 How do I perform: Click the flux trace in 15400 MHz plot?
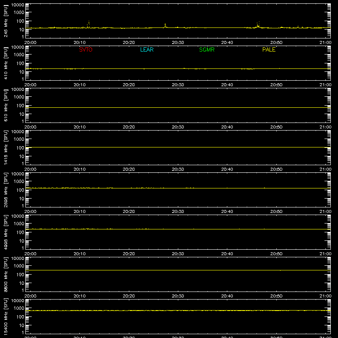(x=178, y=311)
